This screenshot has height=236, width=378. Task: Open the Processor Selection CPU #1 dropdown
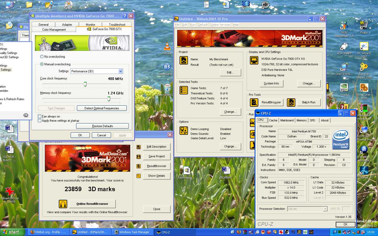click(325, 209)
